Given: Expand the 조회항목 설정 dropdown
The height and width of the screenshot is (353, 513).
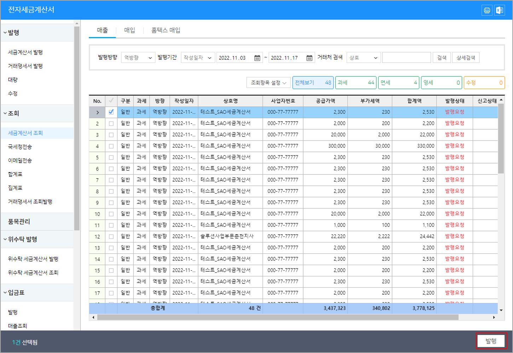Looking at the screenshot, I should pyautogui.click(x=269, y=83).
